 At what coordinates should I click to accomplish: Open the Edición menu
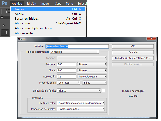pos(31,4)
